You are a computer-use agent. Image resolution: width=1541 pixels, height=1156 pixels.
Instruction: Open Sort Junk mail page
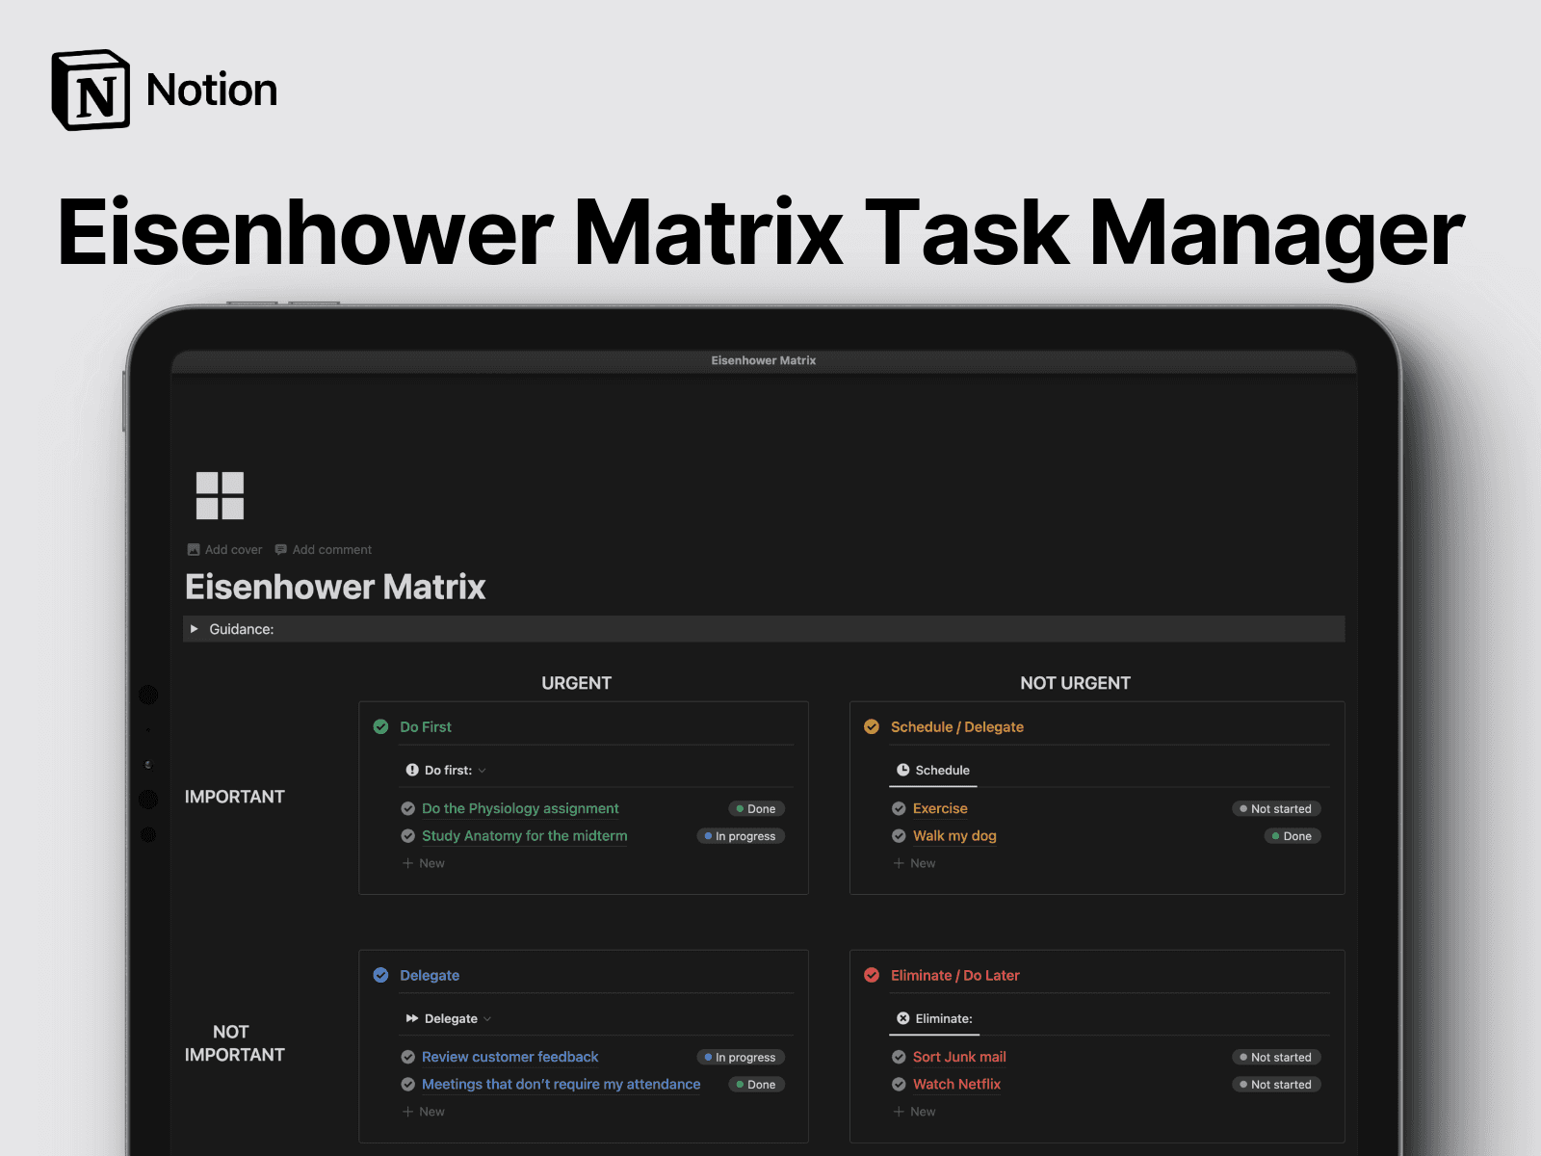pos(959,1057)
